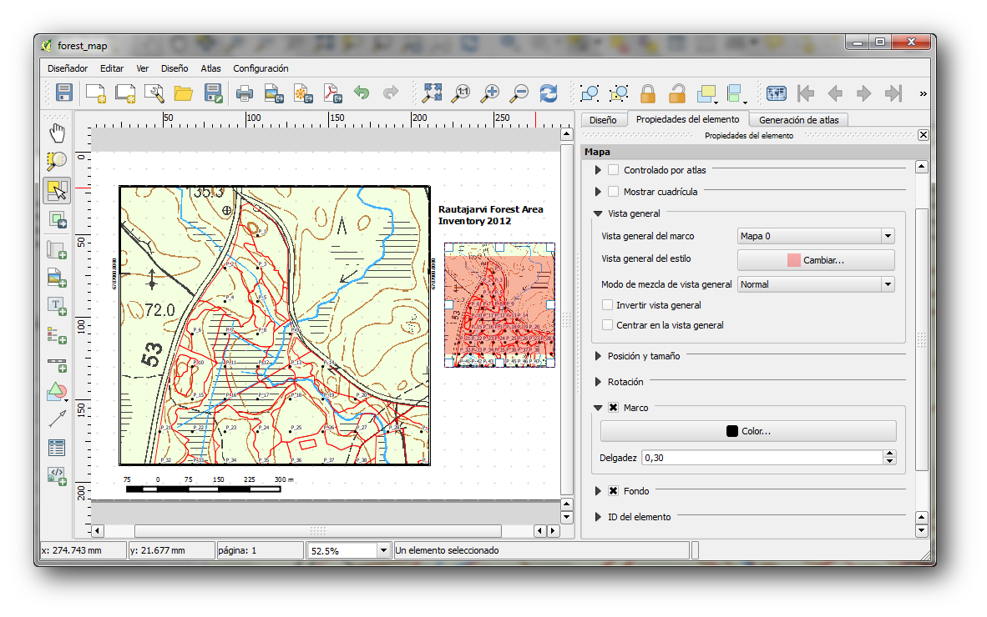This screenshot has width=987, height=617.
Task: Click the Print icon
Action: click(x=244, y=93)
